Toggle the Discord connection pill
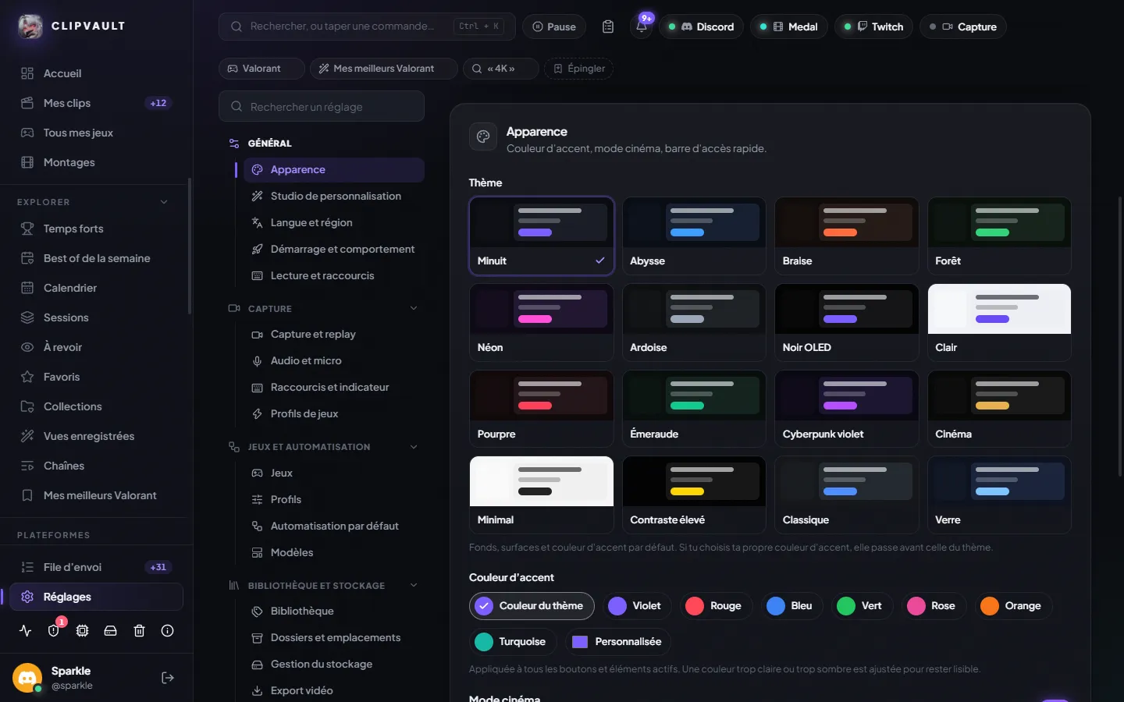The height and width of the screenshot is (702, 1124). click(701, 27)
